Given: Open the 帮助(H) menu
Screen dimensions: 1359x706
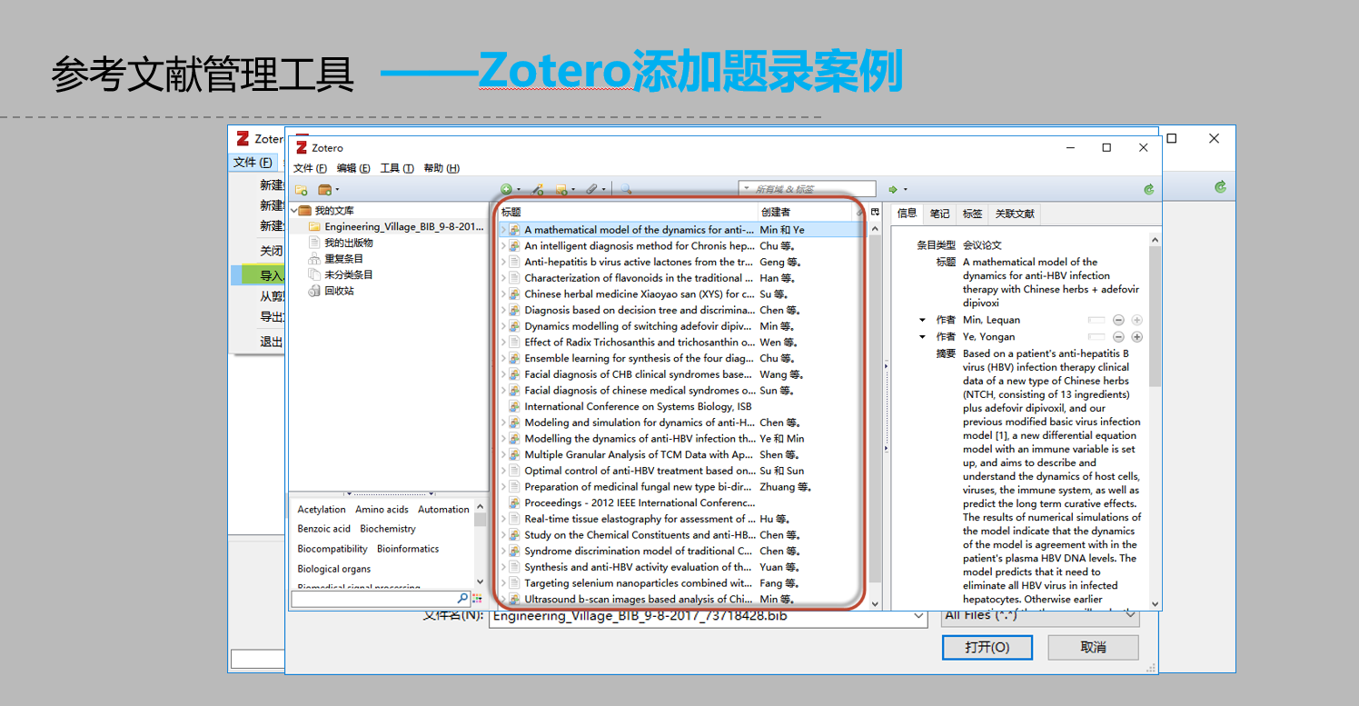Looking at the screenshot, I should click(441, 168).
